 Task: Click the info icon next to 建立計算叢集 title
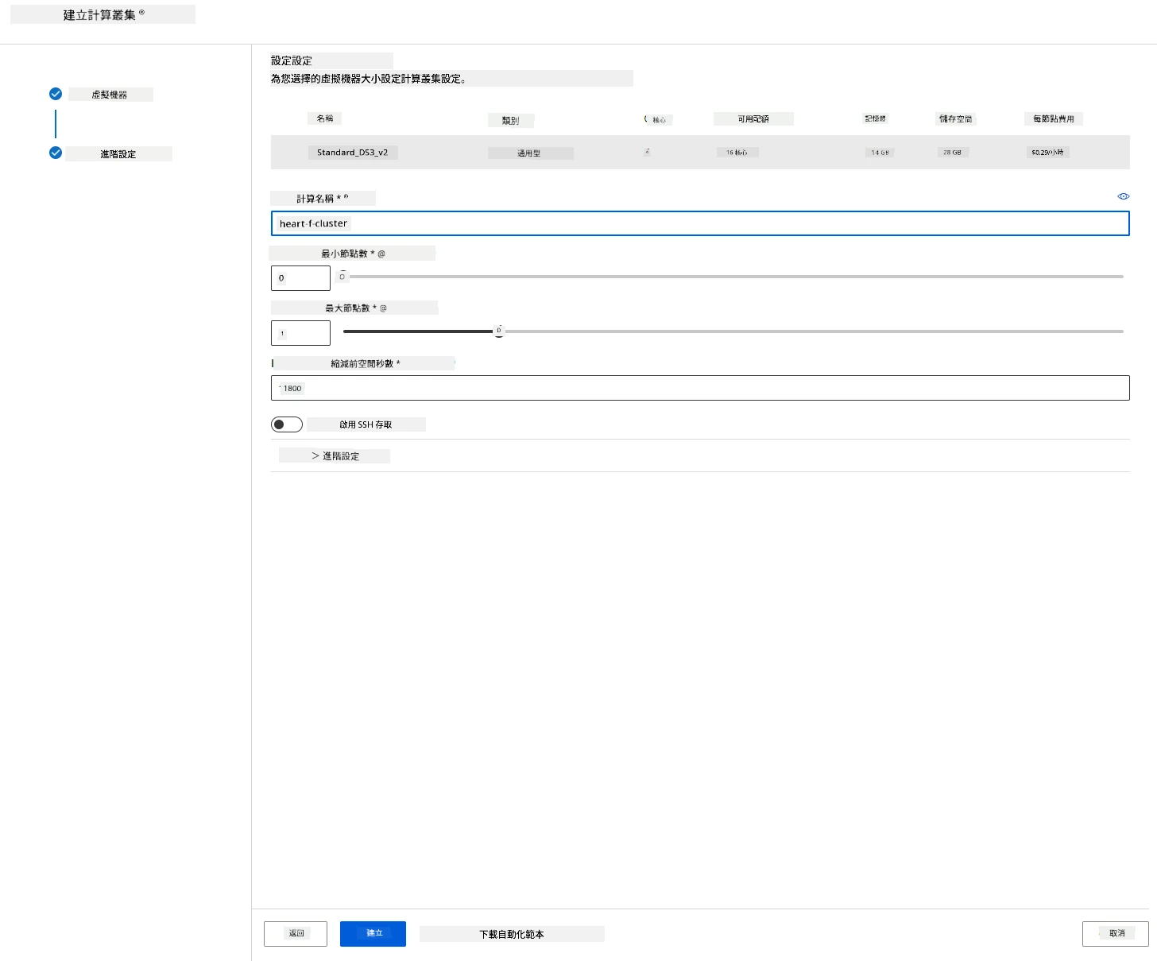141,13
